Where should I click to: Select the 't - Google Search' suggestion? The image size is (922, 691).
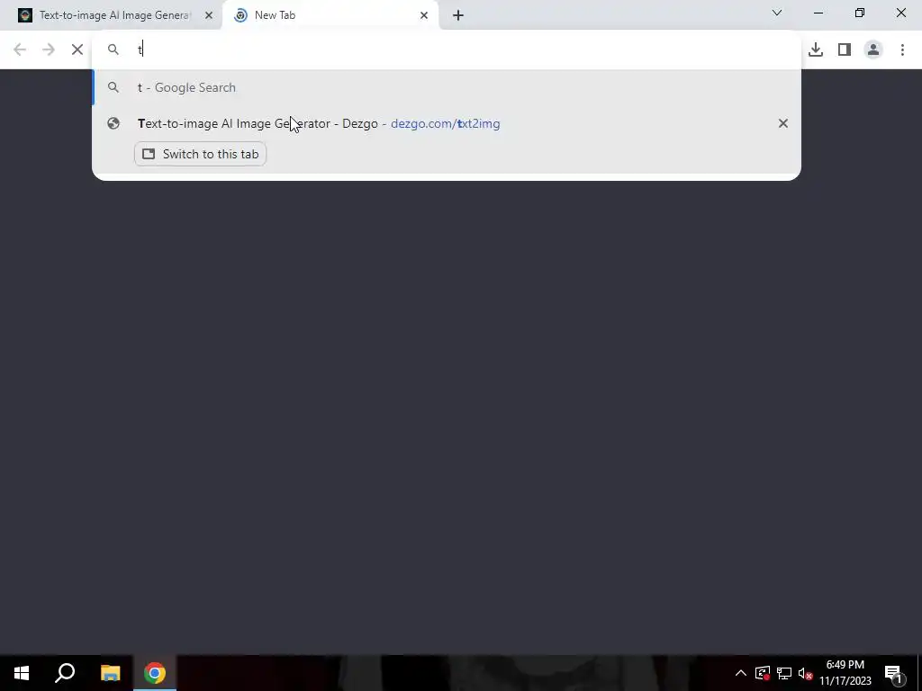click(x=447, y=87)
